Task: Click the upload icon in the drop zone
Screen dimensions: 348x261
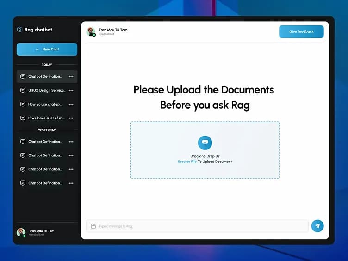Action: coord(205,143)
